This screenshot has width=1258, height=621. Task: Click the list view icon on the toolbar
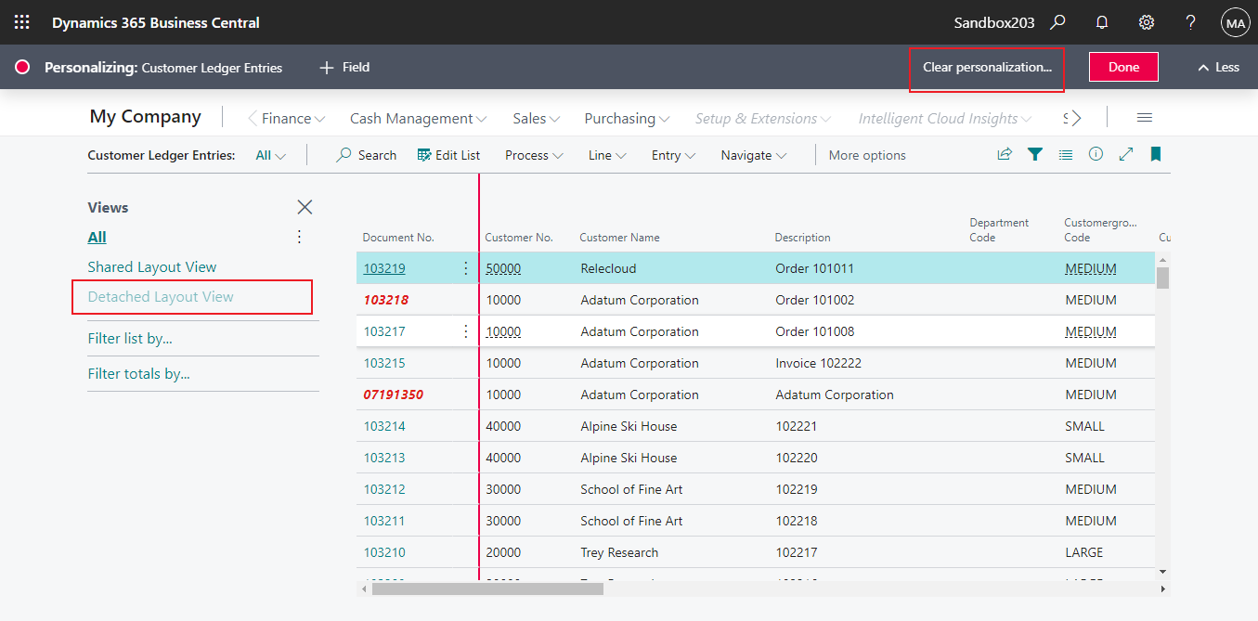click(x=1065, y=154)
